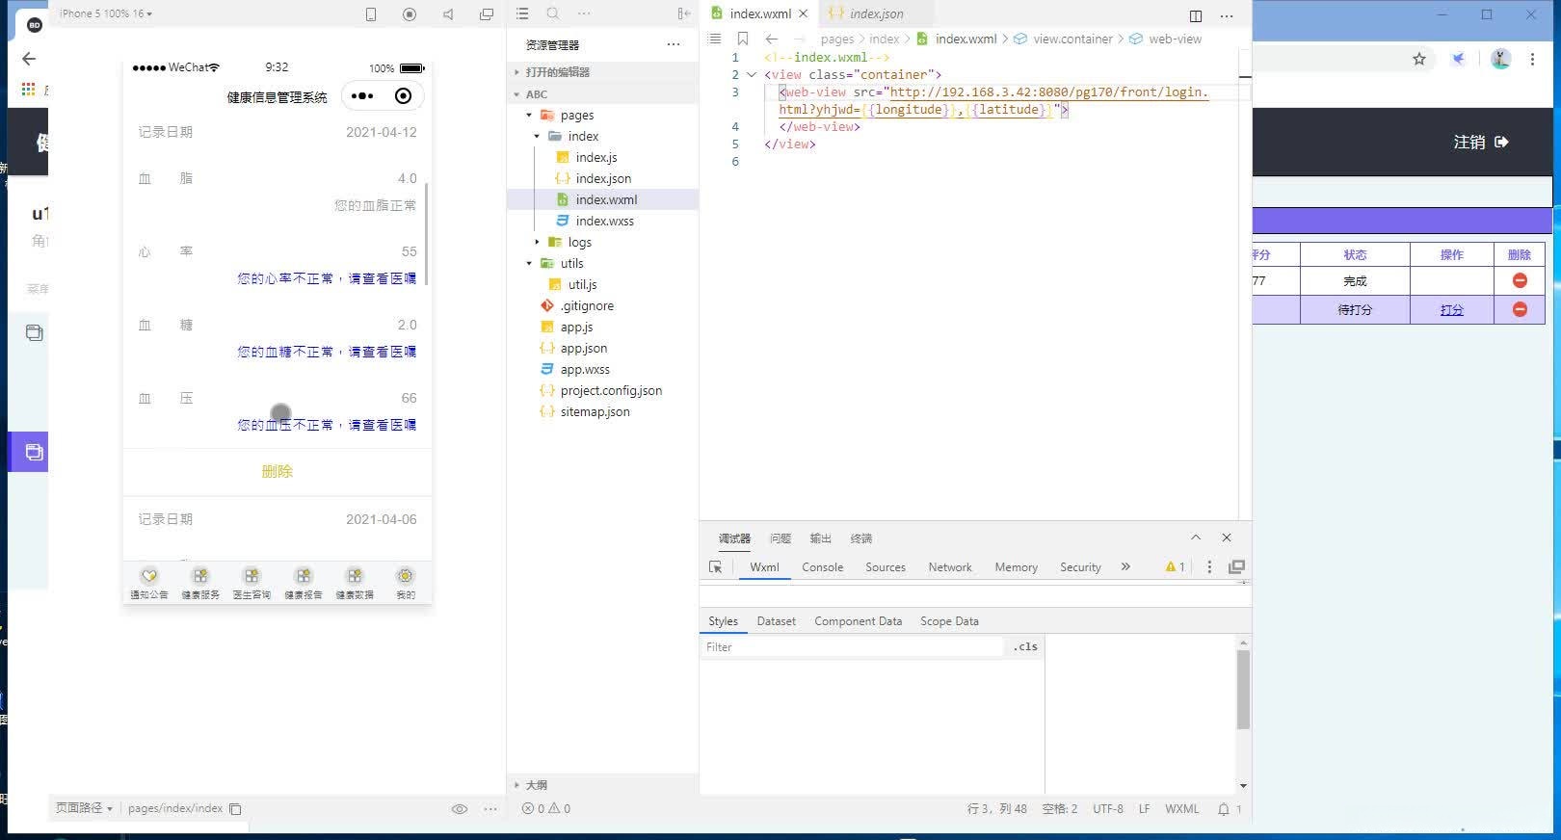
Task: Toggle the .cls class editor in Styles
Action: click(1025, 647)
